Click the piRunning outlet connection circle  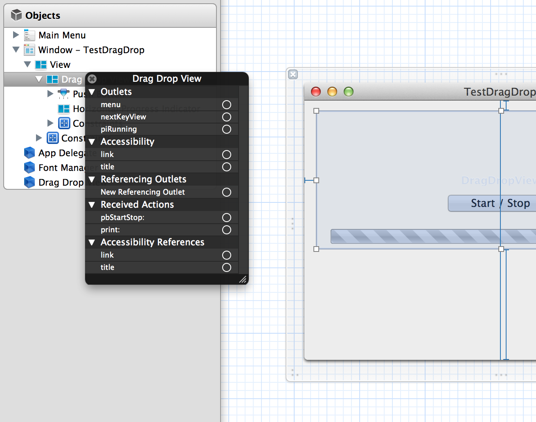click(227, 129)
